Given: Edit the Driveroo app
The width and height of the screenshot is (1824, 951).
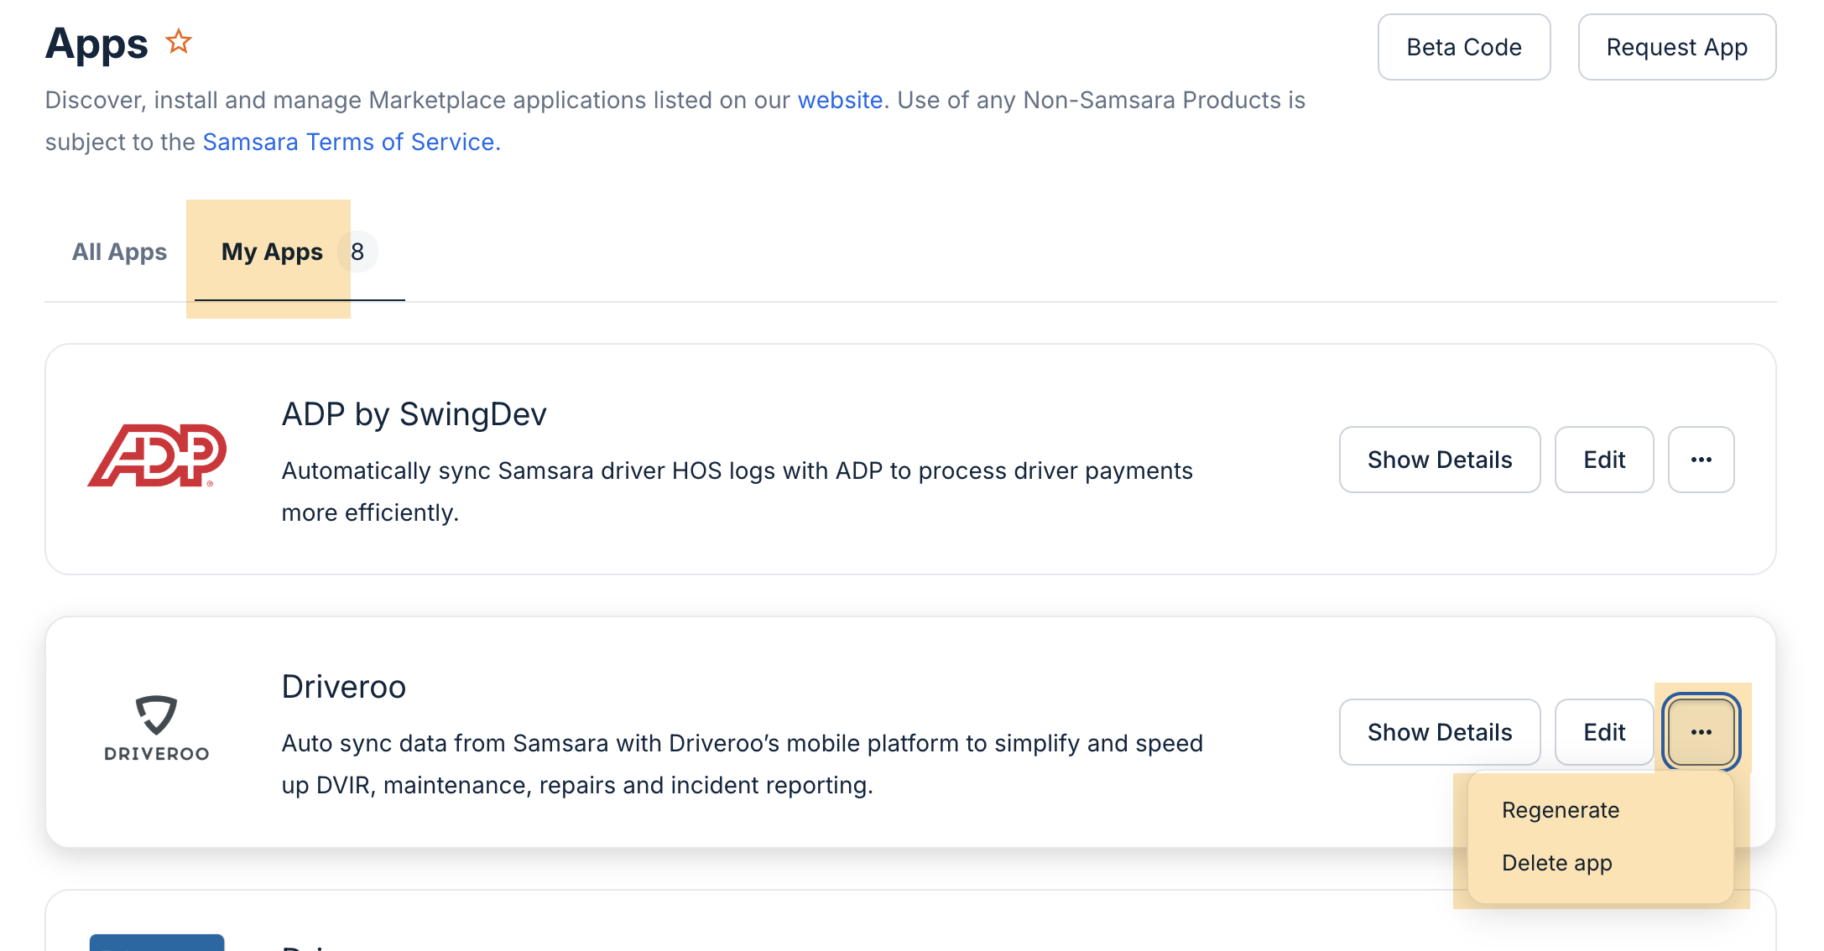Looking at the screenshot, I should click(x=1604, y=732).
